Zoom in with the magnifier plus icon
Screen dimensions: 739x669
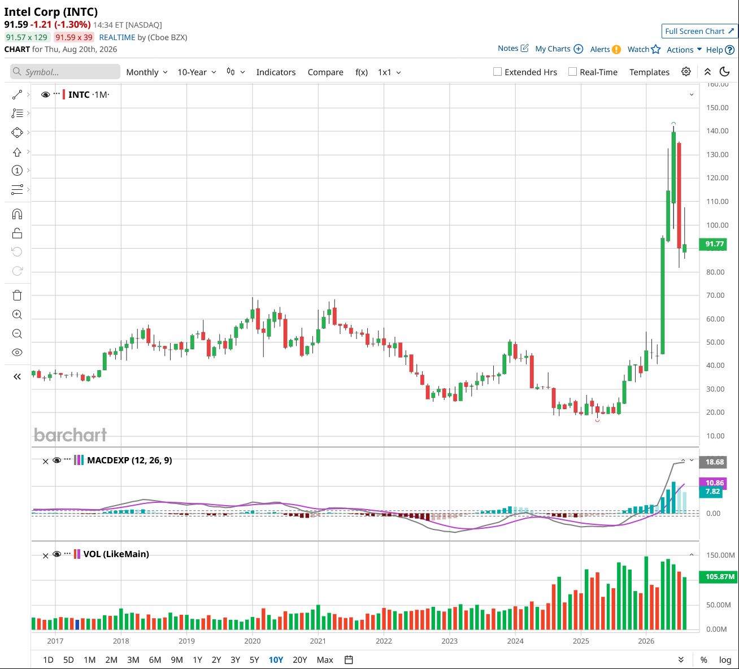click(x=17, y=315)
